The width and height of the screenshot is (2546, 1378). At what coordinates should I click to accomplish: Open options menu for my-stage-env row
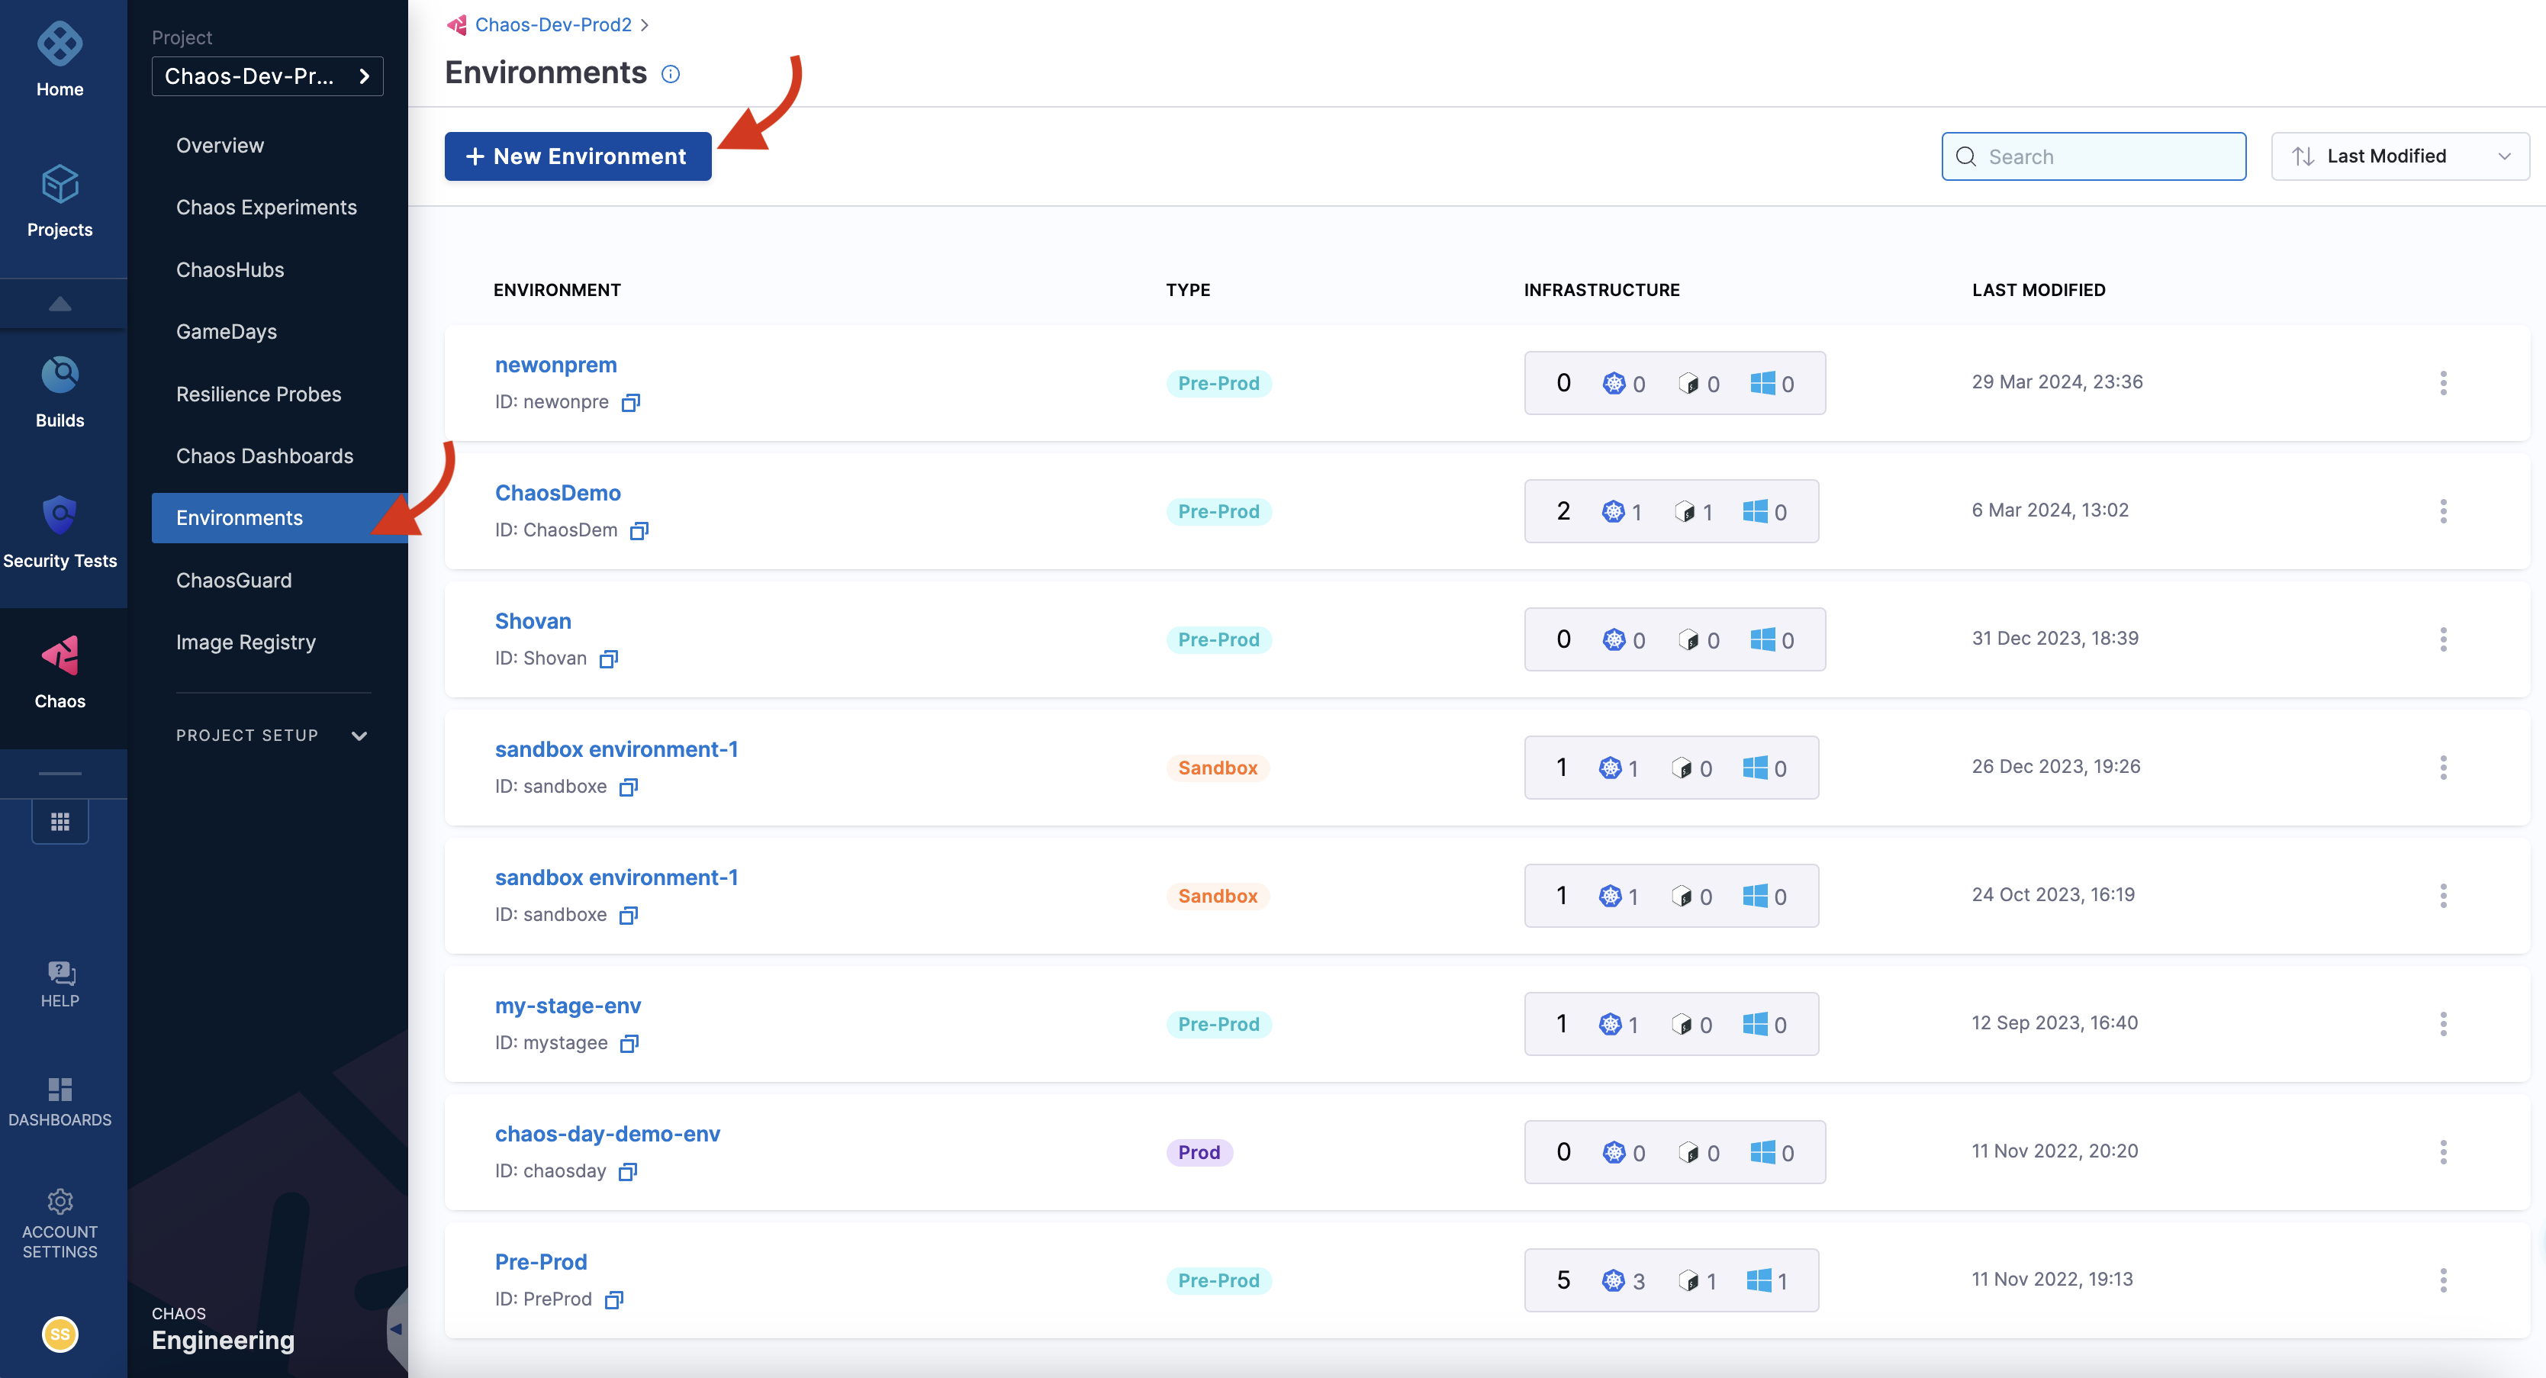click(x=2442, y=1023)
